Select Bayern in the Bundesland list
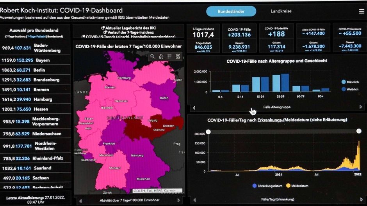 (x=35, y=60)
